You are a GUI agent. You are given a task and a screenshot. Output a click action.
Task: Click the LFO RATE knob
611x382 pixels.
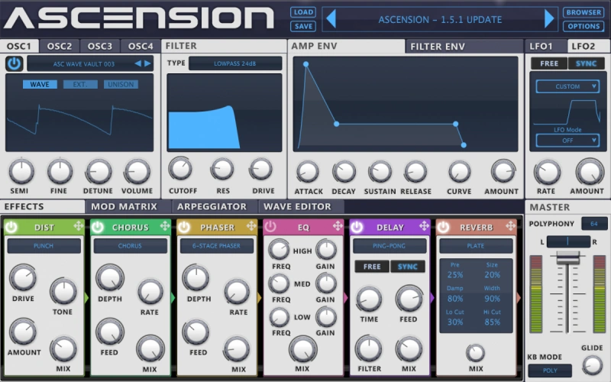coord(547,173)
